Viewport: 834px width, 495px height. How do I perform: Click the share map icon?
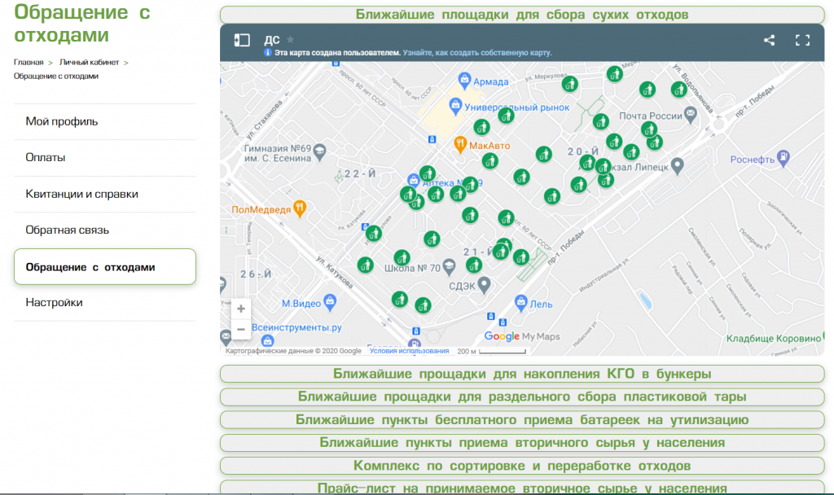pyautogui.click(x=769, y=40)
